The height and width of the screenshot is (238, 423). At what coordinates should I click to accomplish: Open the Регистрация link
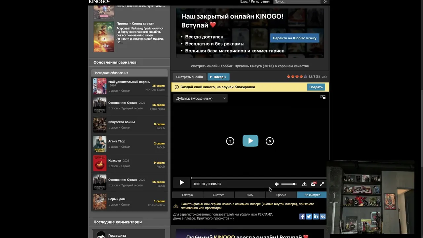click(260, 2)
